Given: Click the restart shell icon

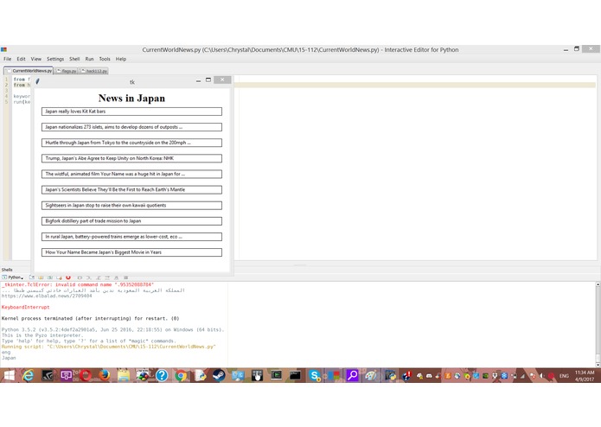Looking at the screenshot, I should pyautogui.click(x=50, y=277).
